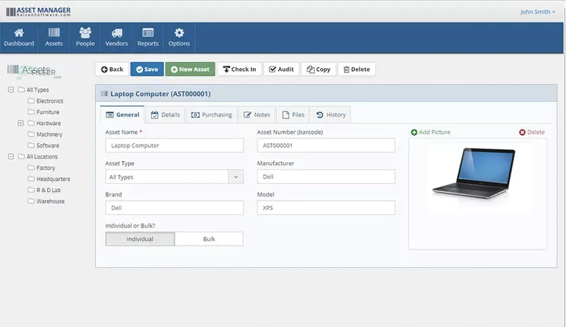Collapse the All Types tree node
This screenshot has width=566, height=327.
click(11, 89)
